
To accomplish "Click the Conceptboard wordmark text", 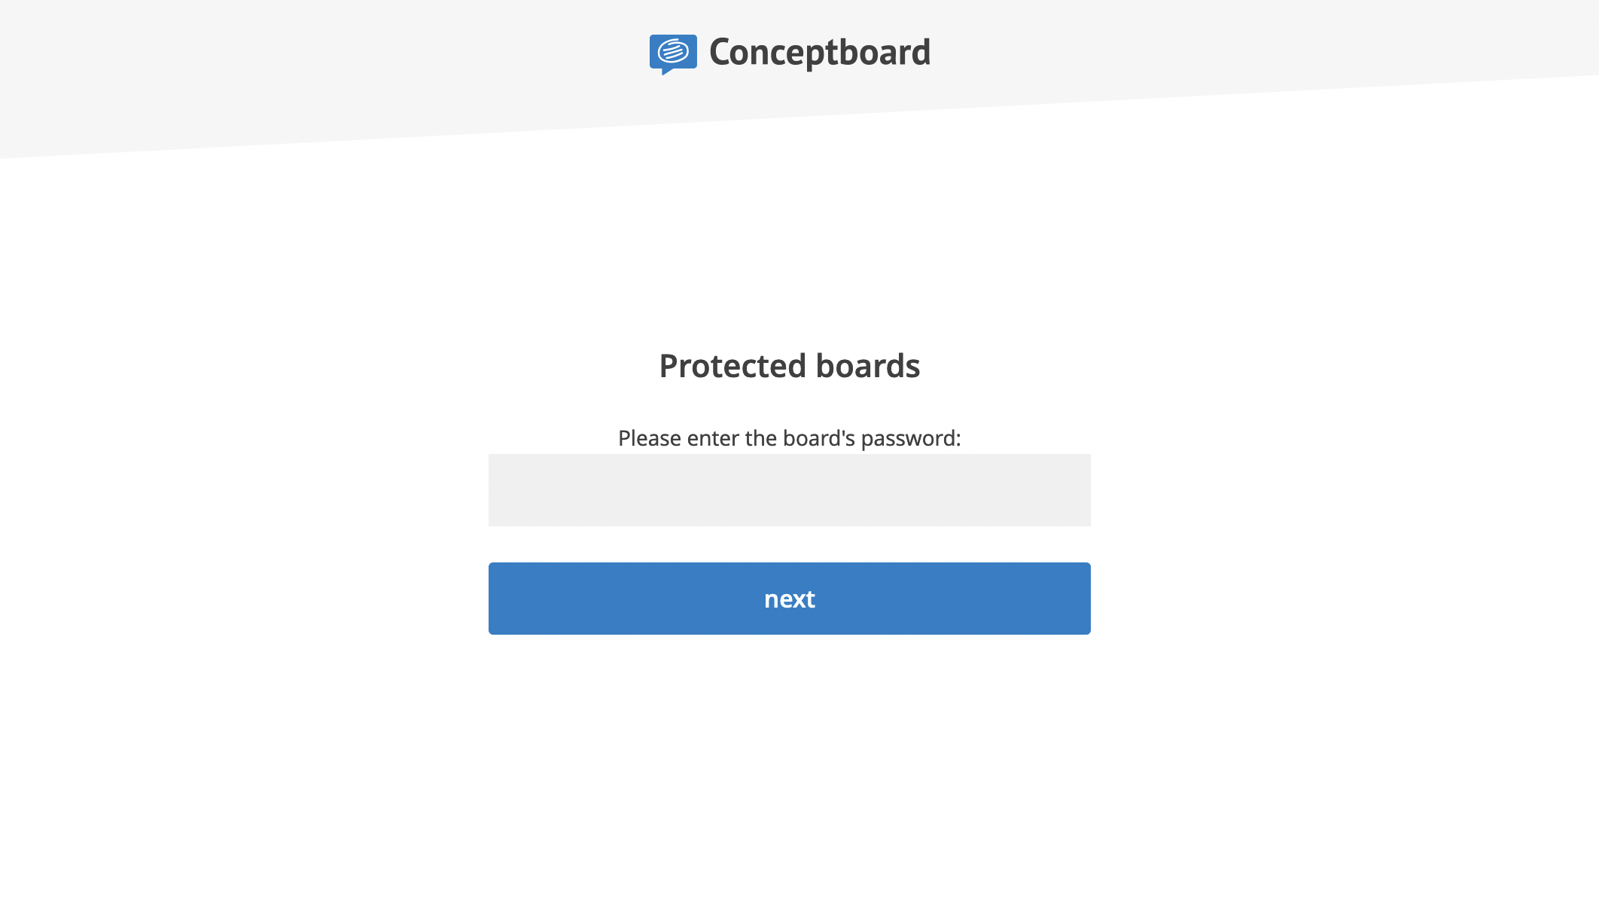I will click(820, 53).
